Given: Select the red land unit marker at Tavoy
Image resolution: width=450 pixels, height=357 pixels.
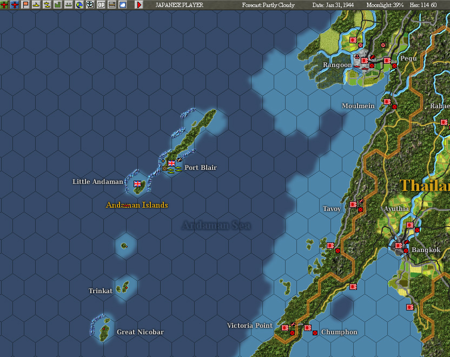Looking at the screenshot, I should pyautogui.click(x=361, y=210).
